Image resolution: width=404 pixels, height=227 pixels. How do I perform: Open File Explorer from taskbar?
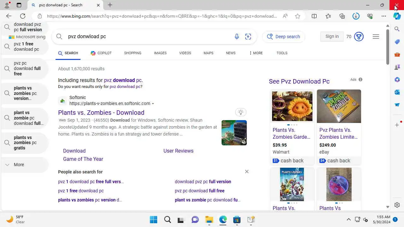209,219
